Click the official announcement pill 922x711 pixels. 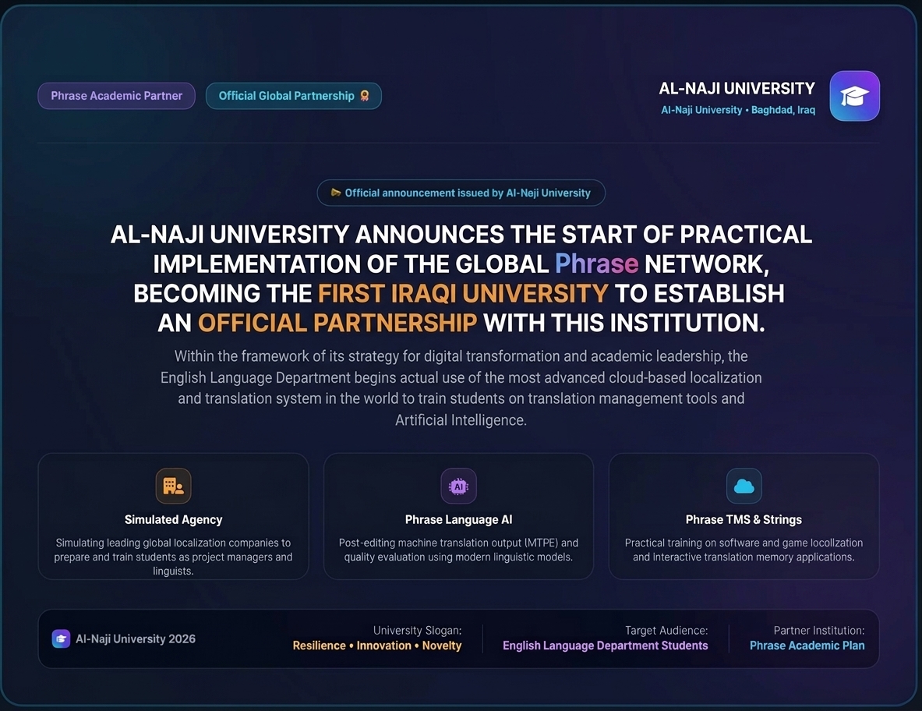[x=461, y=193]
